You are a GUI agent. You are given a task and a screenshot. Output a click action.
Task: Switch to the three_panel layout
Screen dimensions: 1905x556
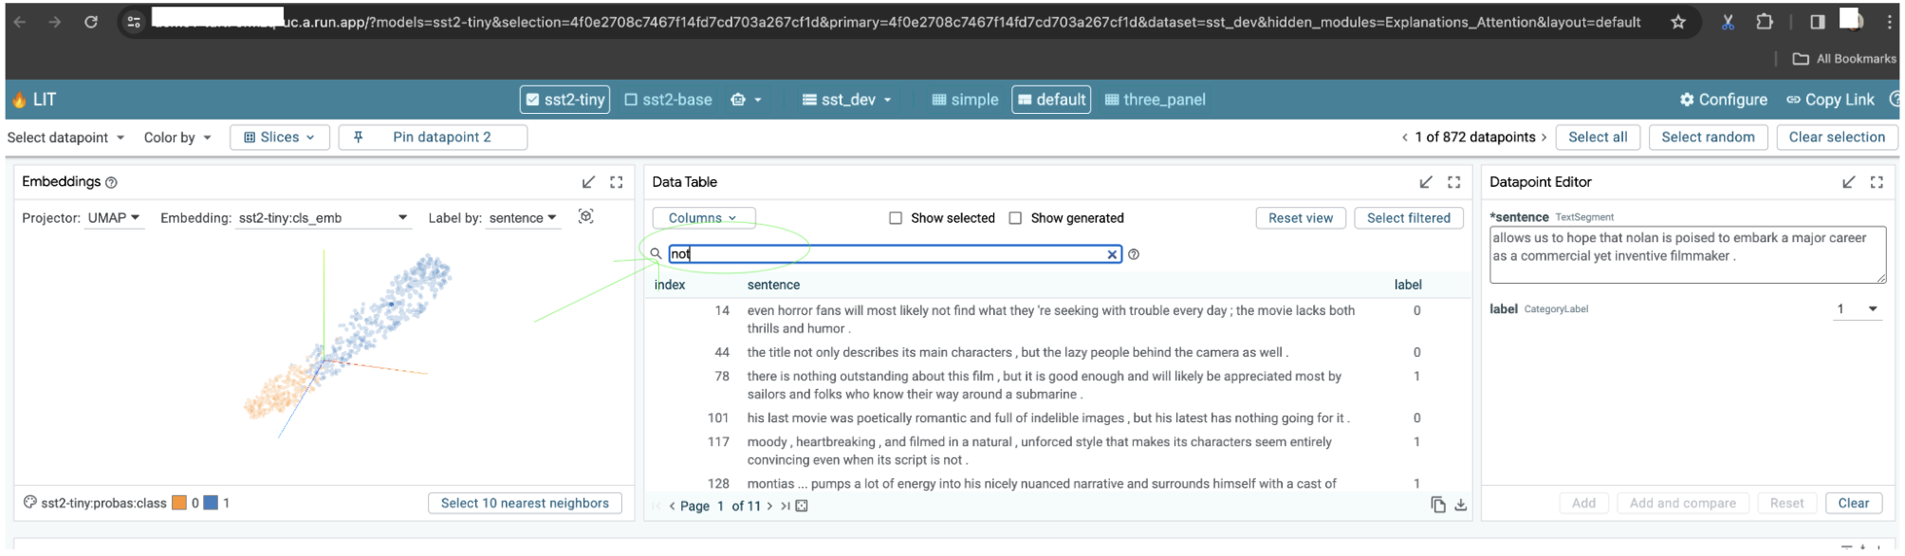click(1155, 100)
